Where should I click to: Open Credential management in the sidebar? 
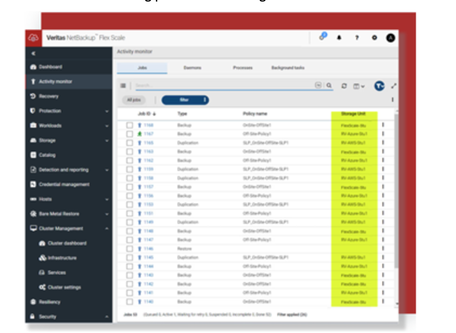click(x=60, y=184)
